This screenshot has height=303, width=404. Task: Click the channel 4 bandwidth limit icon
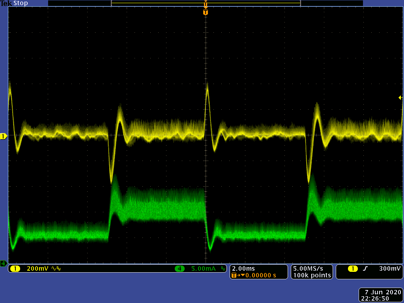(223, 269)
